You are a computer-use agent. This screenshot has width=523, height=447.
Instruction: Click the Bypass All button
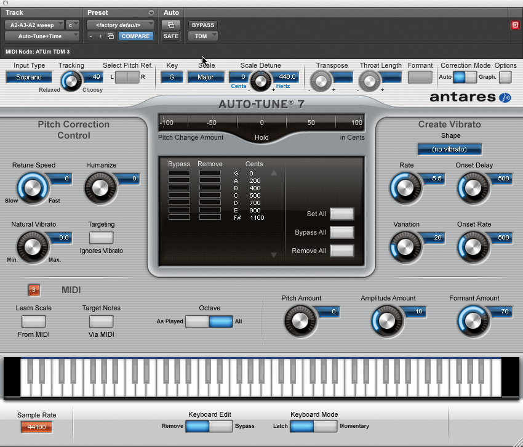point(342,232)
